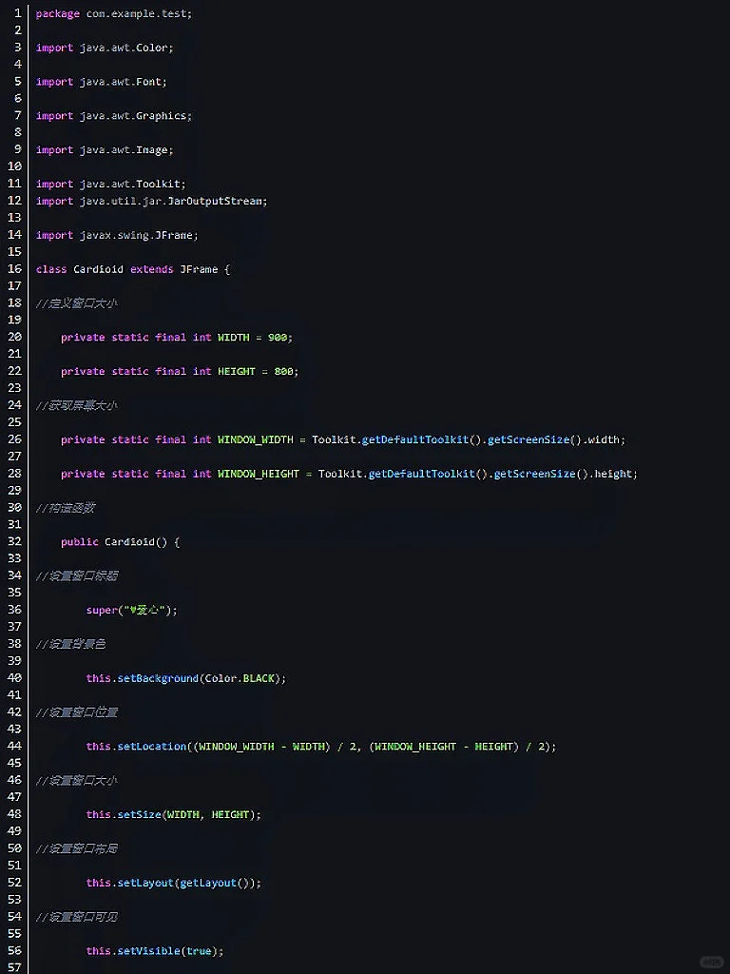Click line number 16 in gutter
This screenshot has height=974, width=730.
pyautogui.click(x=15, y=269)
